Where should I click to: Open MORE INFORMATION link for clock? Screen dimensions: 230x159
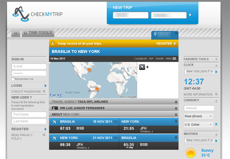200,94
